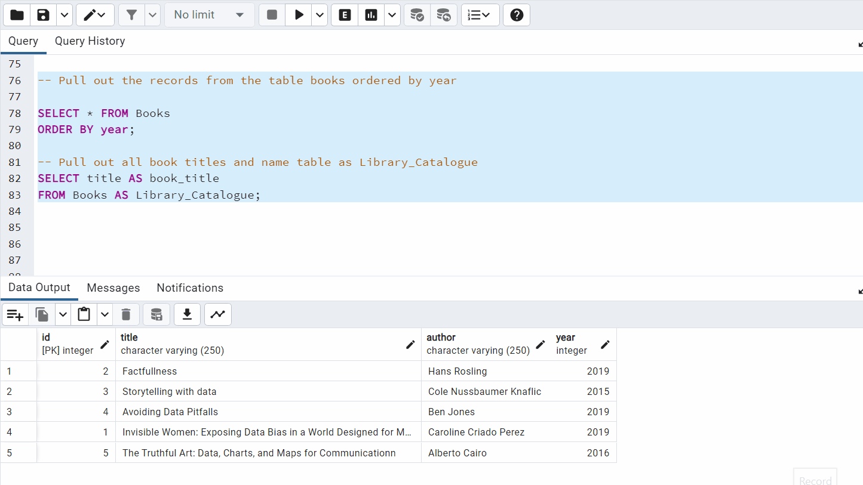
Task: Click the 'Avoiding Data Pitfalls' title cell
Action: pos(268,412)
